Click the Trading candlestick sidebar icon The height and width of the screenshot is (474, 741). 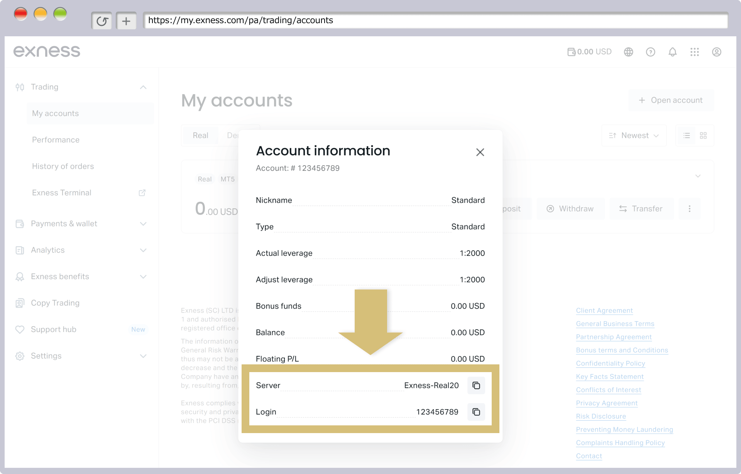click(x=20, y=87)
